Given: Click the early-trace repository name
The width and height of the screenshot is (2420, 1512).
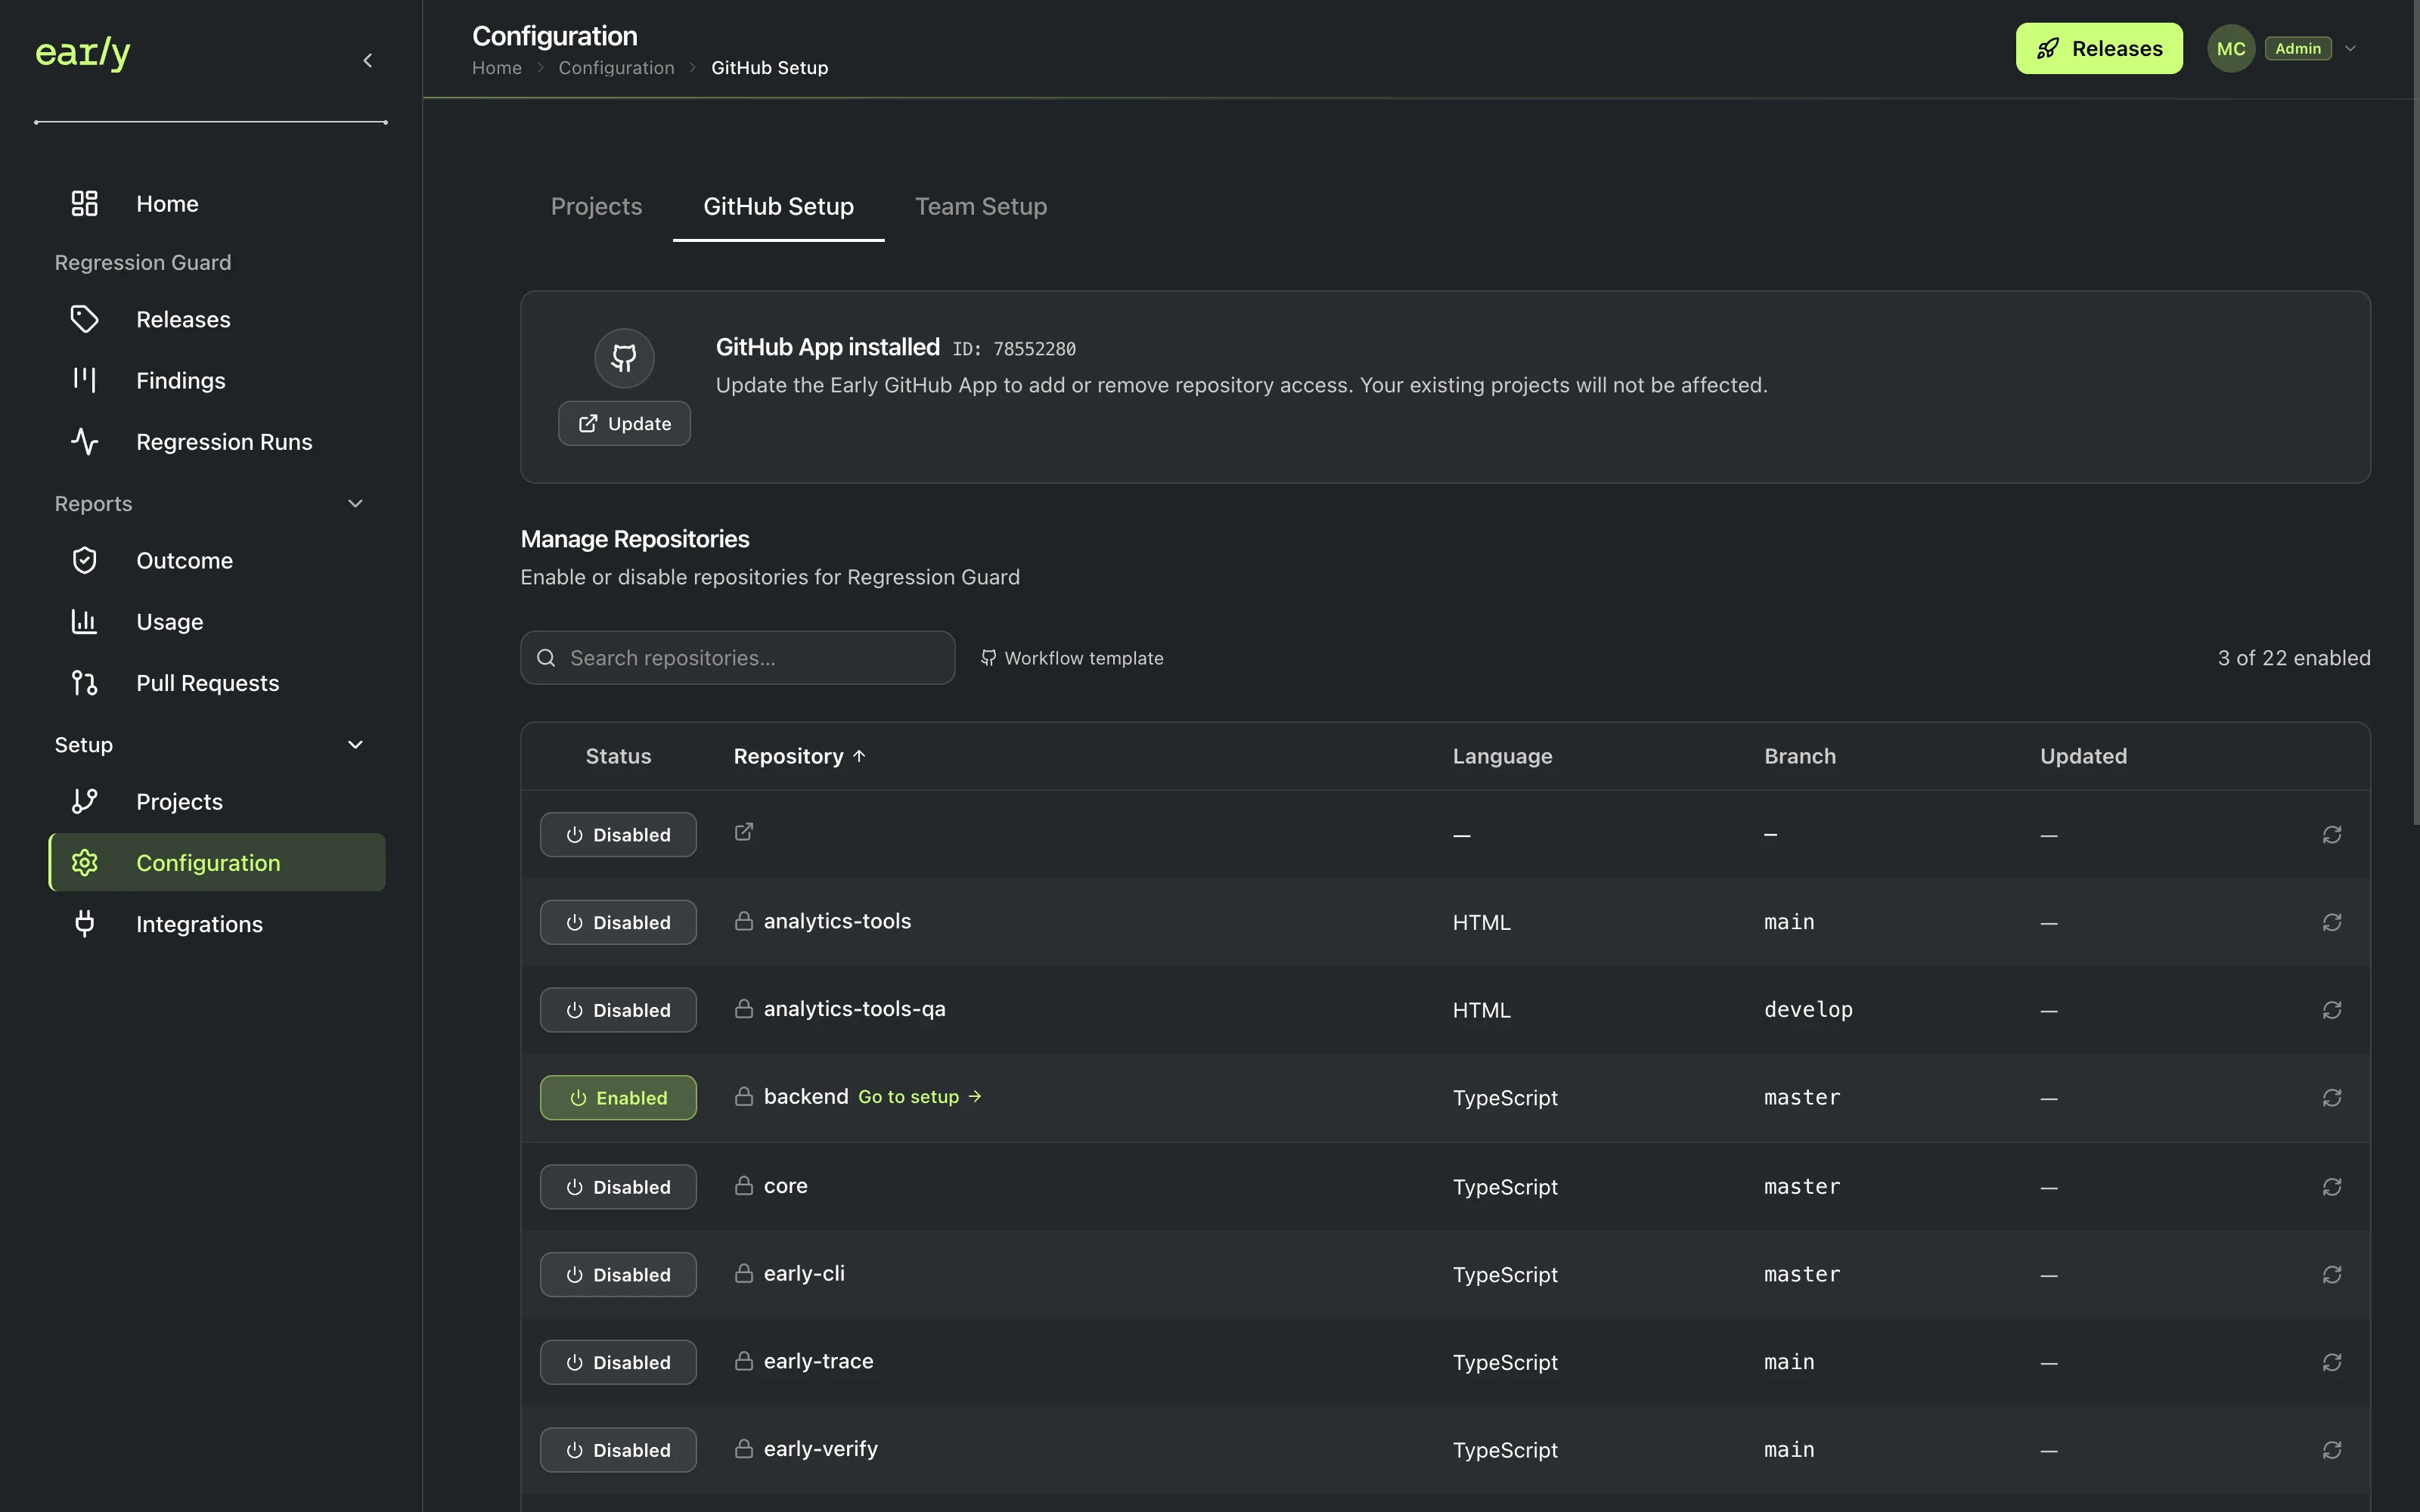Looking at the screenshot, I should pyautogui.click(x=818, y=1362).
